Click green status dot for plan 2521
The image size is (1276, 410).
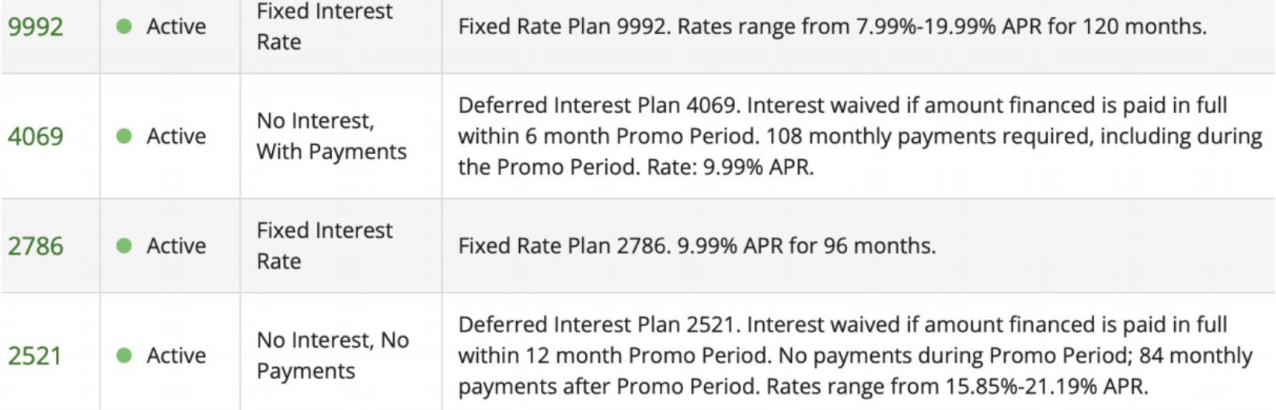tap(124, 355)
